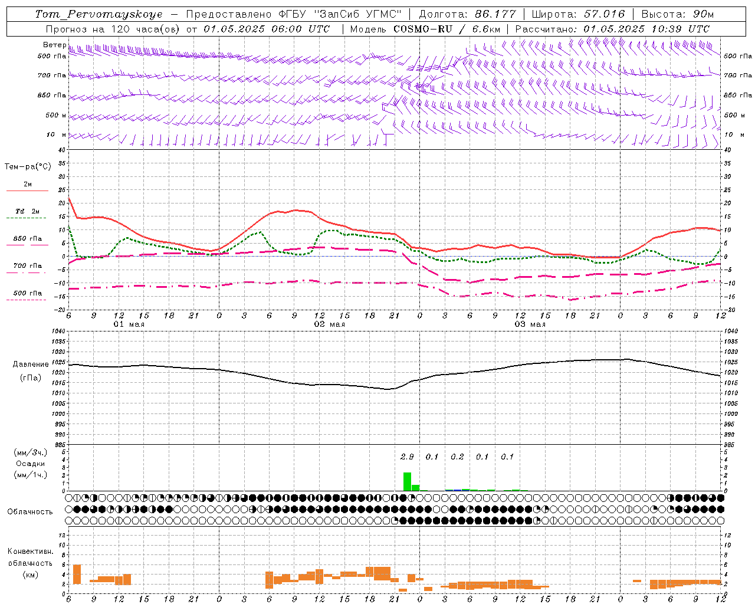The width and height of the screenshot is (755, 604).
Task: Click the "(км)" unit under convective cloudiness
Action: pyautogui.click(x=31, y=575)
